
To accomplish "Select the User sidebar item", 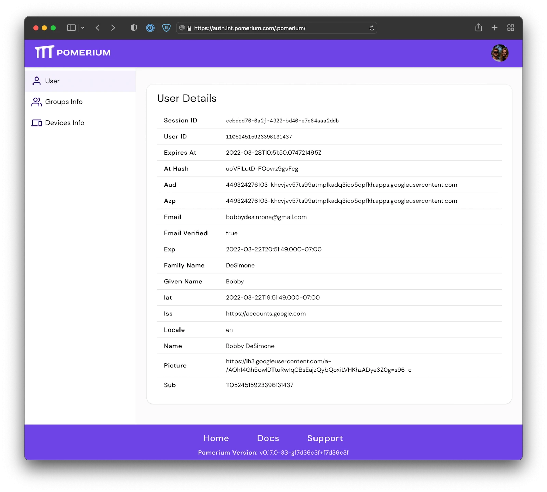I will click(53, 81).
